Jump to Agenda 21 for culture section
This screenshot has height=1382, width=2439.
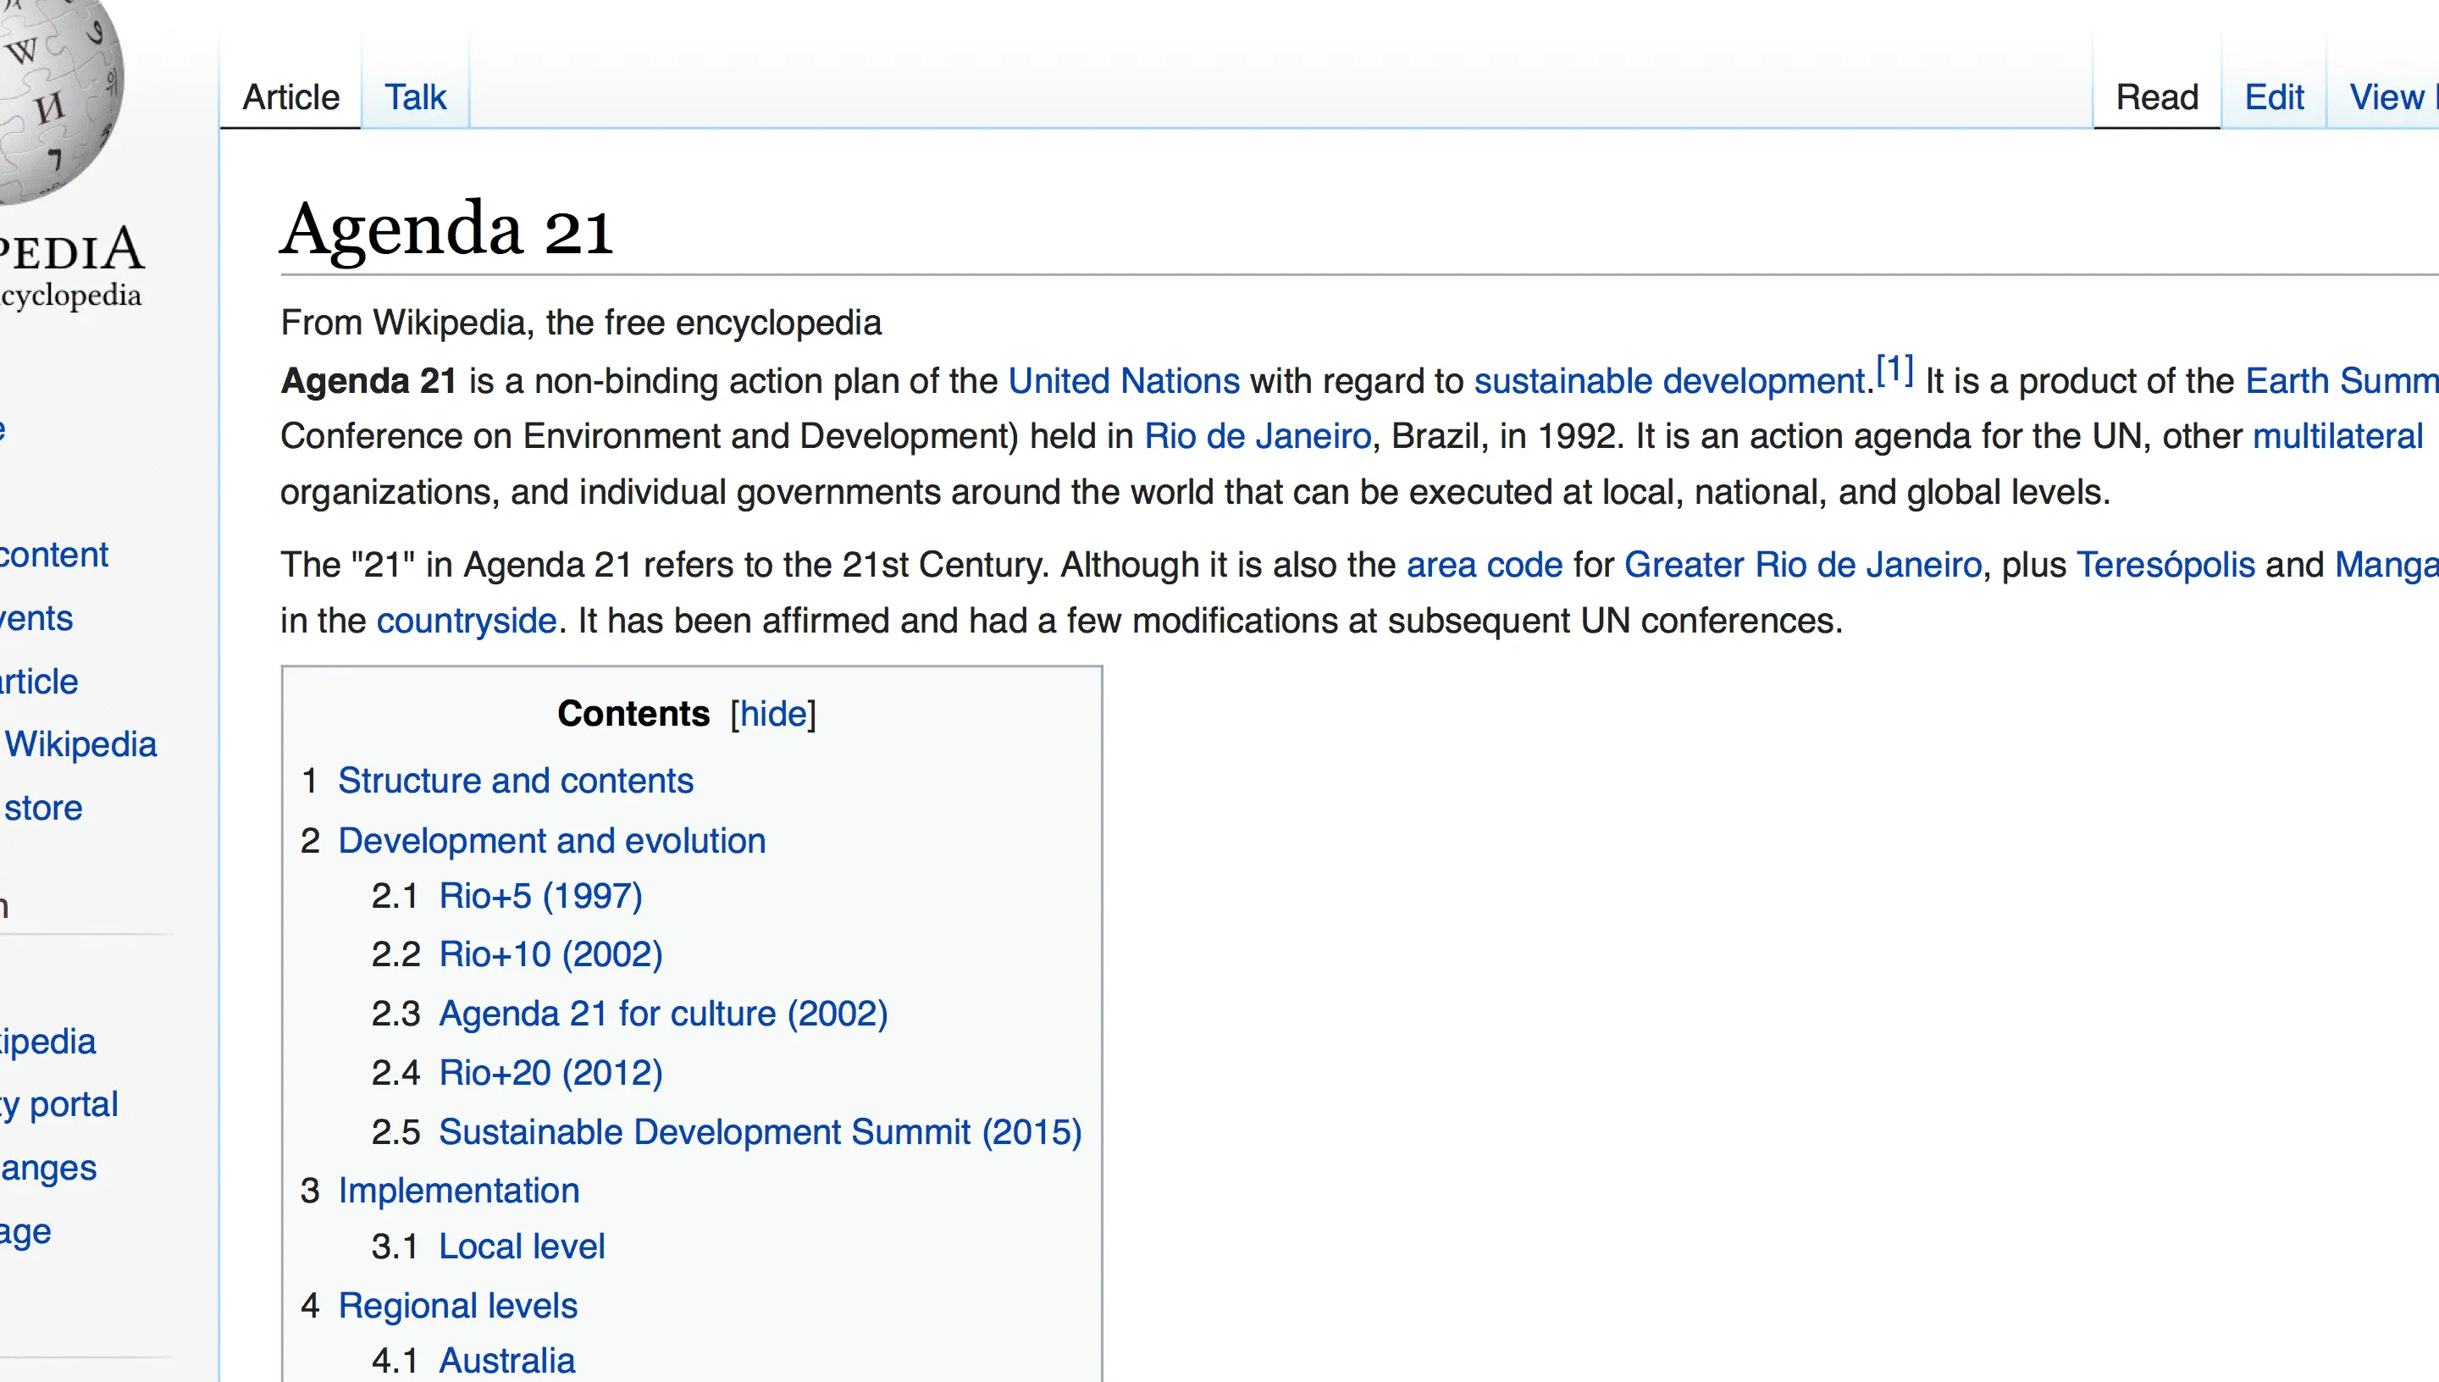[x=662, y=1014]
